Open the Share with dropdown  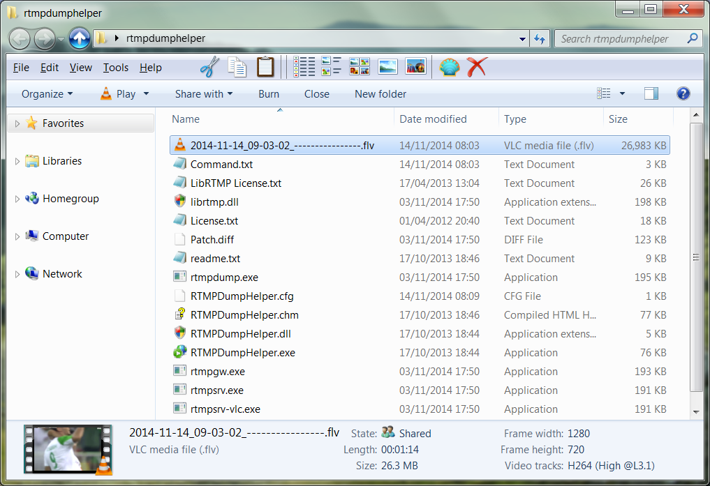click(204, 93)
